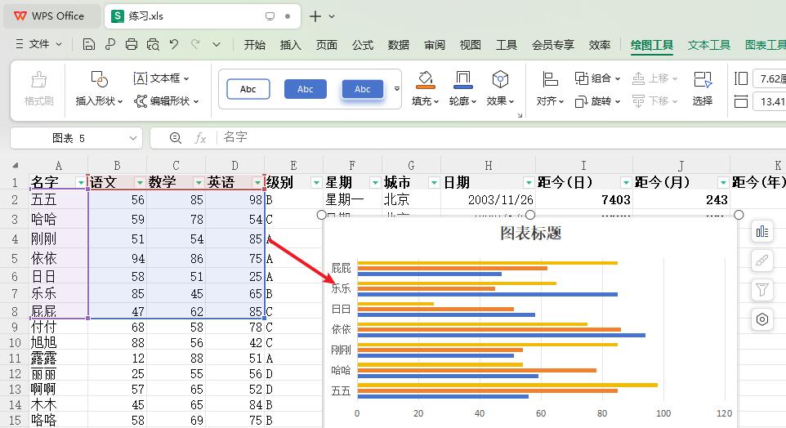Screen dimensions: 786x428
Task: Switch to the 开始 ribbon tab
Action: pyautogui.click(x=255, y=45)
